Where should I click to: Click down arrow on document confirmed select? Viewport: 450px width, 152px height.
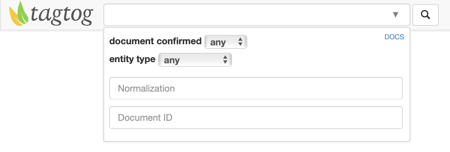[240, 44]
